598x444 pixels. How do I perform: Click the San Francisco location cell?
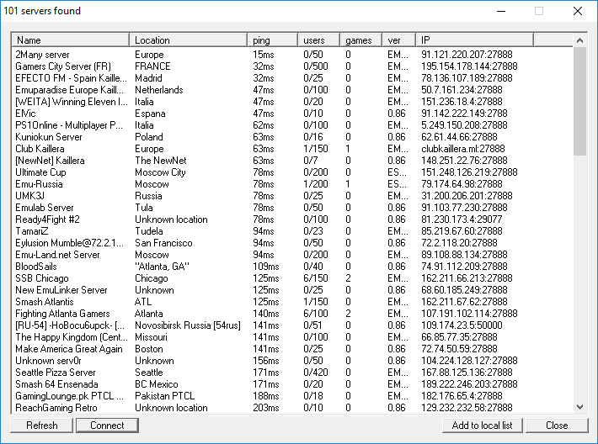(x=163, y=243)
